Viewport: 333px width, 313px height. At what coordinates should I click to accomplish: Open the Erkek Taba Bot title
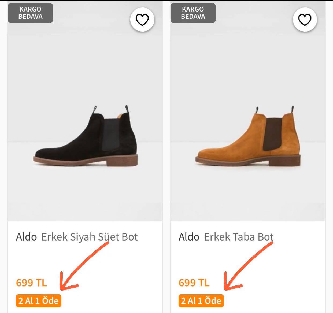coord(239,237)
